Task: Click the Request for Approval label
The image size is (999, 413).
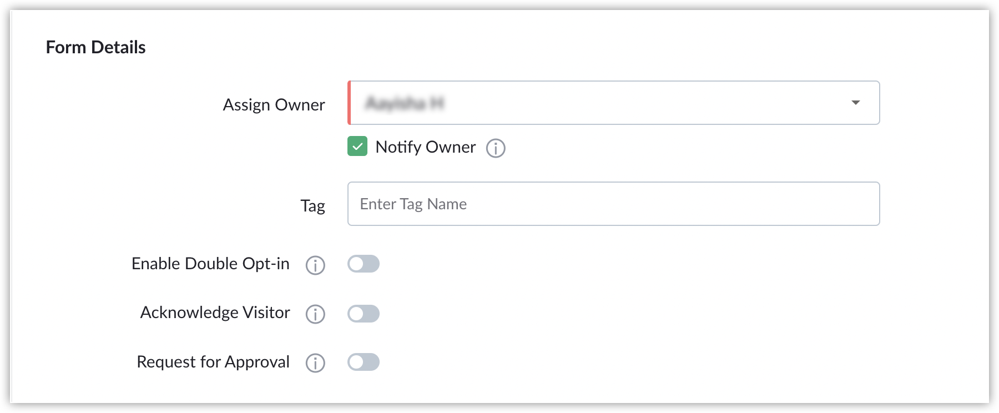Action: [x=213, y=362]
